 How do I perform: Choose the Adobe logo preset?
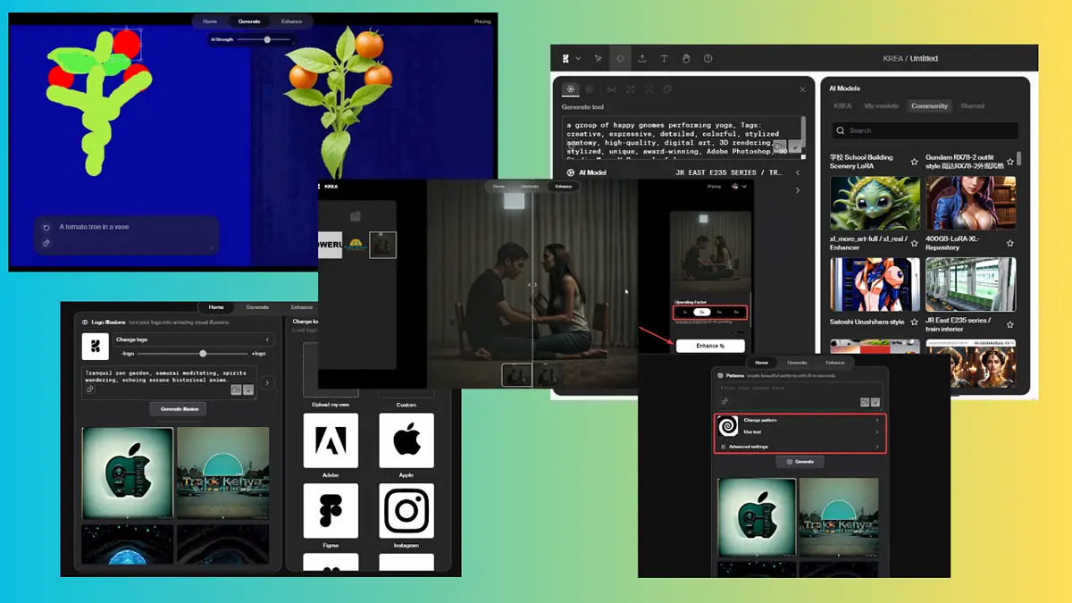pyautogui.click(x=331, y=440)
